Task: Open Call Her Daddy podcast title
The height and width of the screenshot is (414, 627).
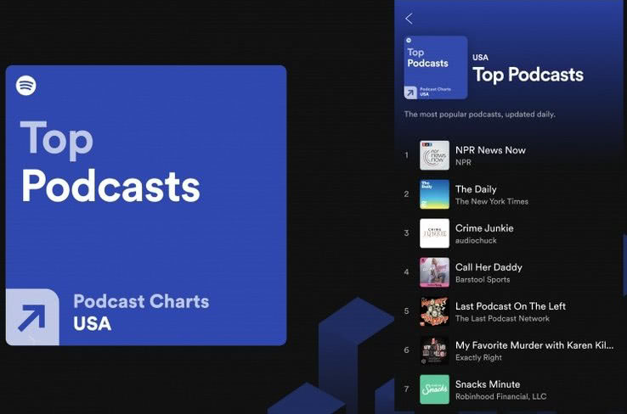Action: [489, 267]
